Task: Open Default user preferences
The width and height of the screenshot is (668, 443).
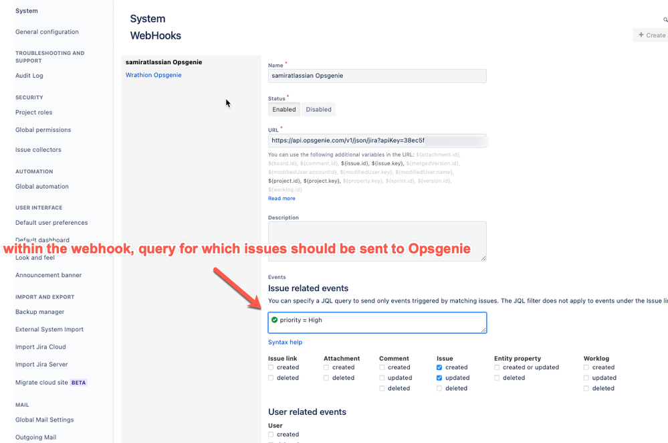Action: [51, 223]
